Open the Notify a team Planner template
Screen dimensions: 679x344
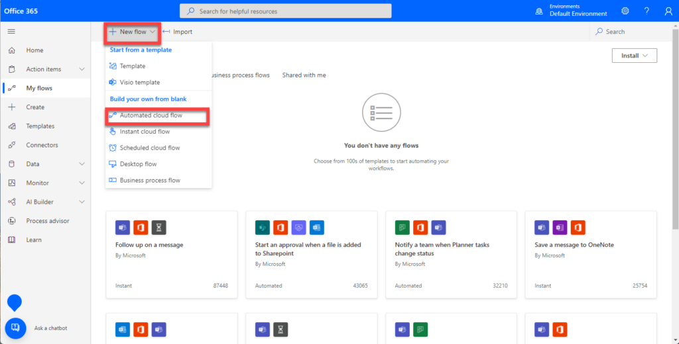click(x=451, y=255)
